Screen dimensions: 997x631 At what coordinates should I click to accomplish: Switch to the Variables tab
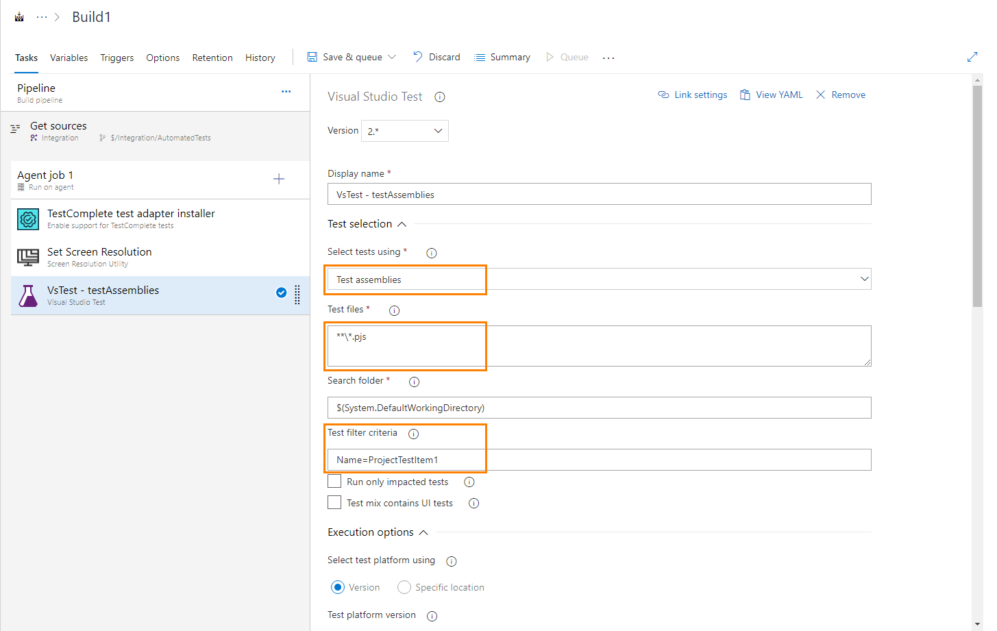pos(69,58)
